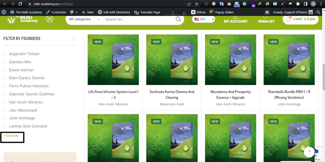Open the hamburger menu beside the Reiki Academy logo
325x162 pixels.
click(50, 19)
